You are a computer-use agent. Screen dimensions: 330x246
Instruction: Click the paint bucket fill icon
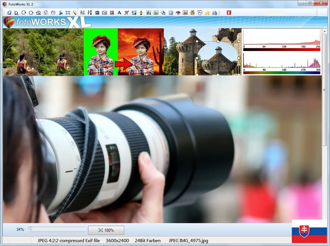163,13
